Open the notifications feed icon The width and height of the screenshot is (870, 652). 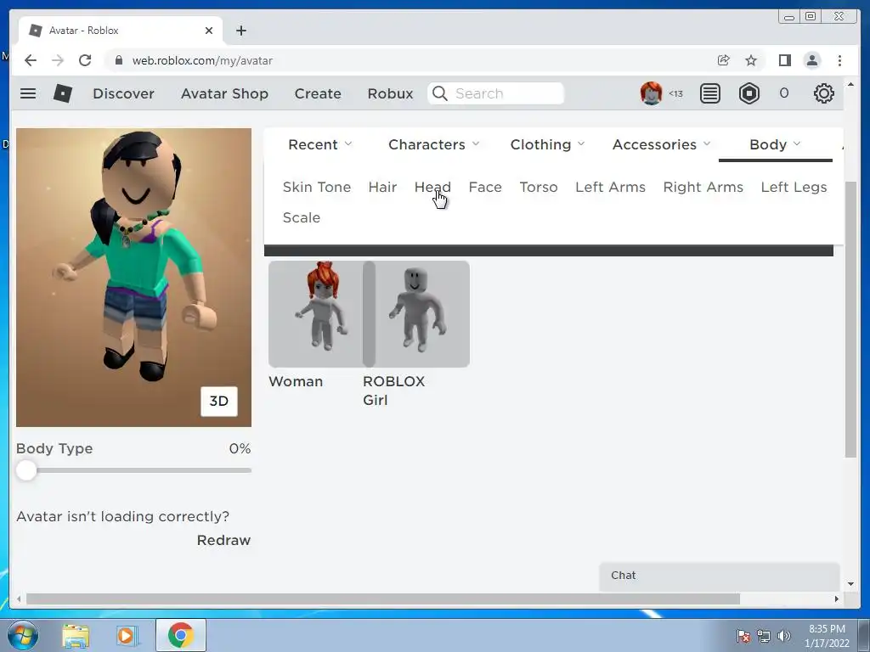709,93
